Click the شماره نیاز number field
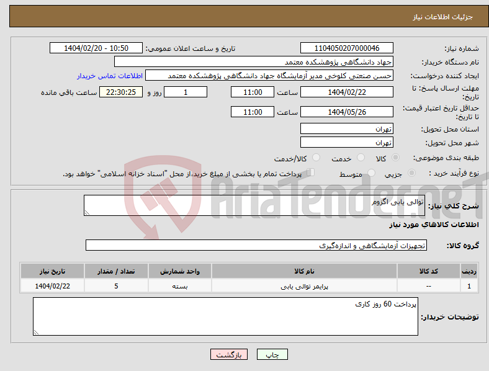The width and height of the screenshot is (489, 371). [x=346, y=48]
